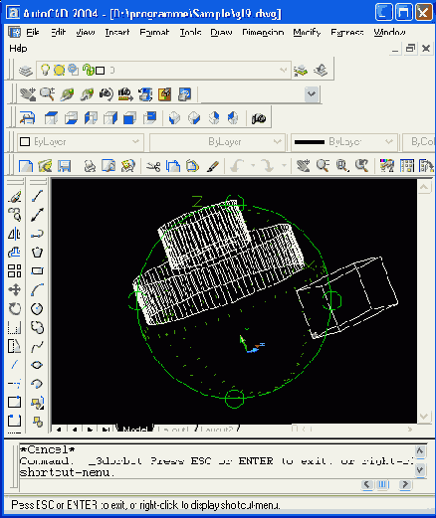
Task: Choose the Move modify tool
Action: point(14,290)
